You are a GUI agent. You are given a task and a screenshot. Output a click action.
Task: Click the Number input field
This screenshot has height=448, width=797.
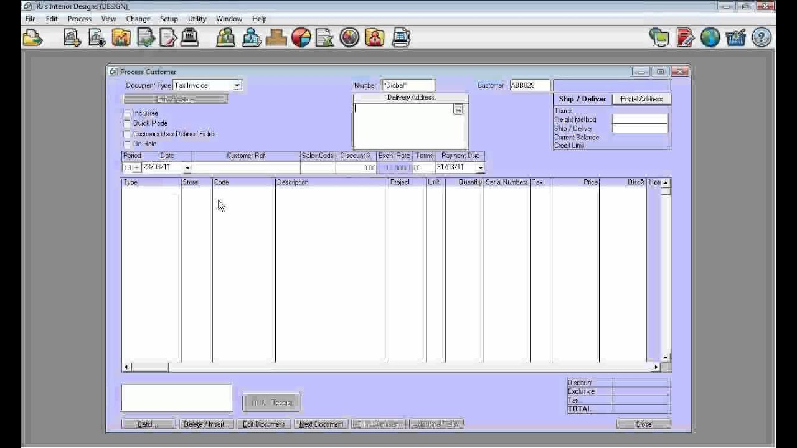click(408, 85)
